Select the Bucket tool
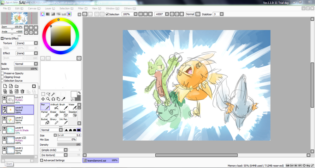This screenshot has width=315, height=168. (x=45, y=121)
